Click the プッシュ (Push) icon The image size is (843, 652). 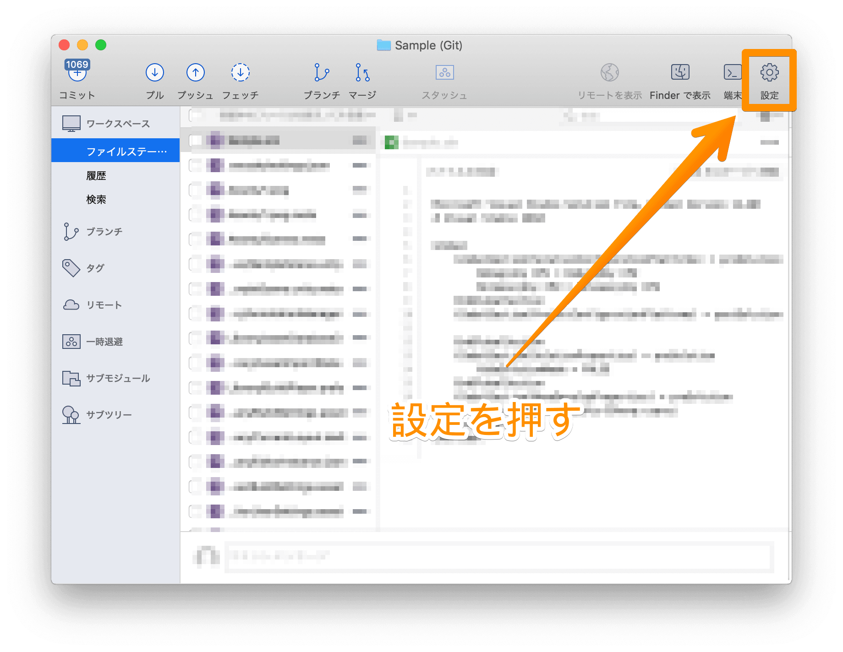click(x=196, y=72)
